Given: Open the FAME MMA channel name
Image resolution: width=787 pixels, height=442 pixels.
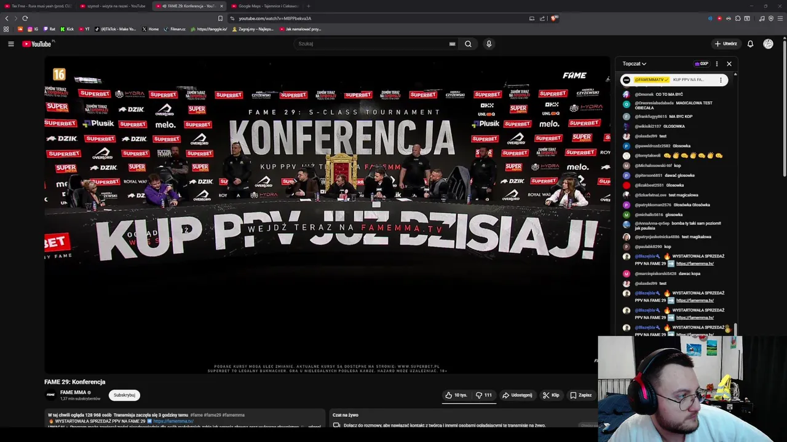Looking at the screenshot, I should pyautogui.click(x=73, y=392).
